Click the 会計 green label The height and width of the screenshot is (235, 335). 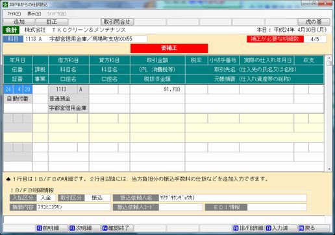tap(11, 30)
